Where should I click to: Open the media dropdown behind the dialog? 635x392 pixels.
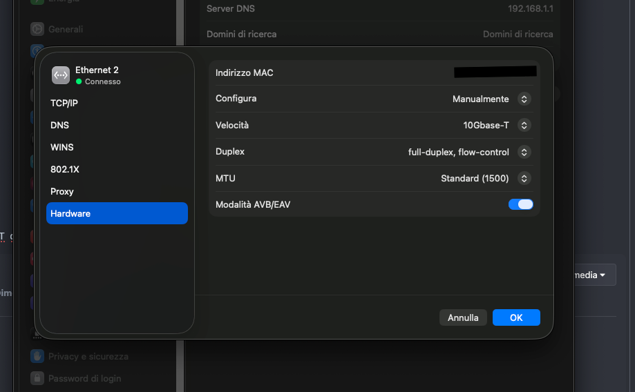tap(593, 275)
